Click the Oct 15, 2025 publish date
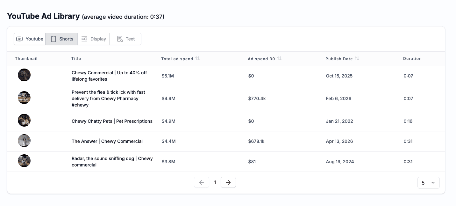 tap(339, 76)
